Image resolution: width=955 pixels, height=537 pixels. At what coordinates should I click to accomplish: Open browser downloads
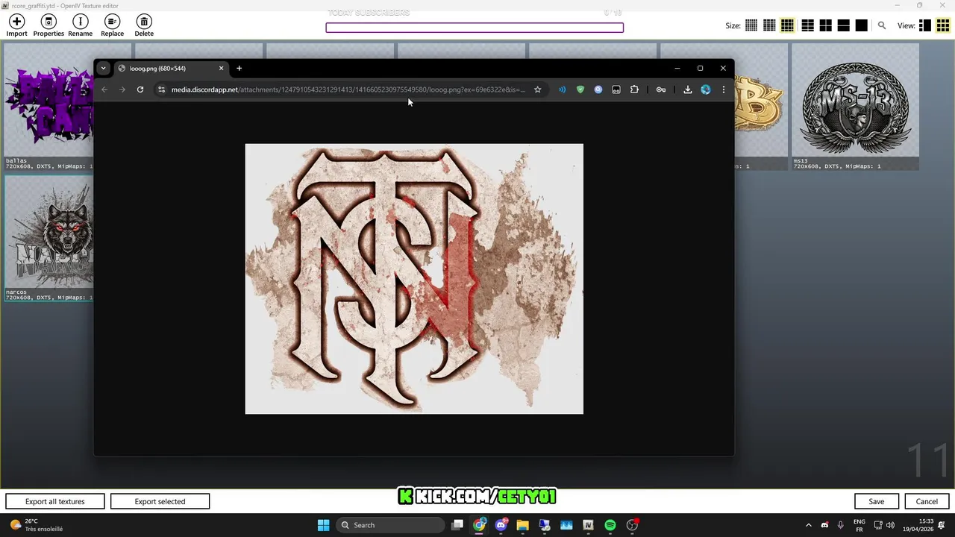tap(688, 89)
